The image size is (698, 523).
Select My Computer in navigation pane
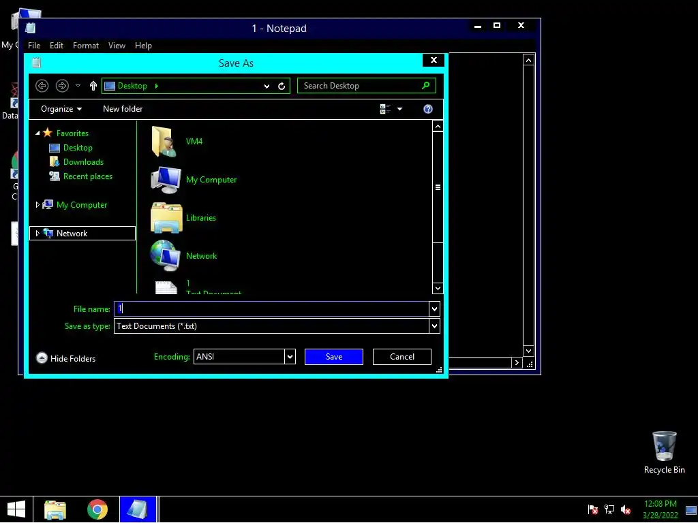pos(82,204)
